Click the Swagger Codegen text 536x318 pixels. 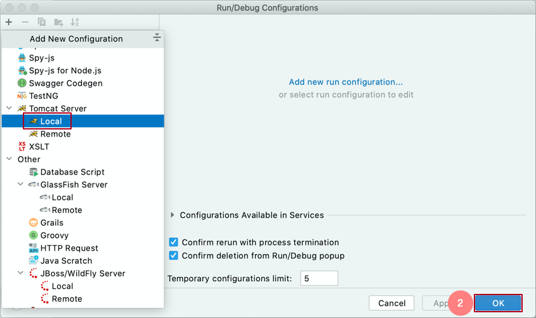coord(65,83)
